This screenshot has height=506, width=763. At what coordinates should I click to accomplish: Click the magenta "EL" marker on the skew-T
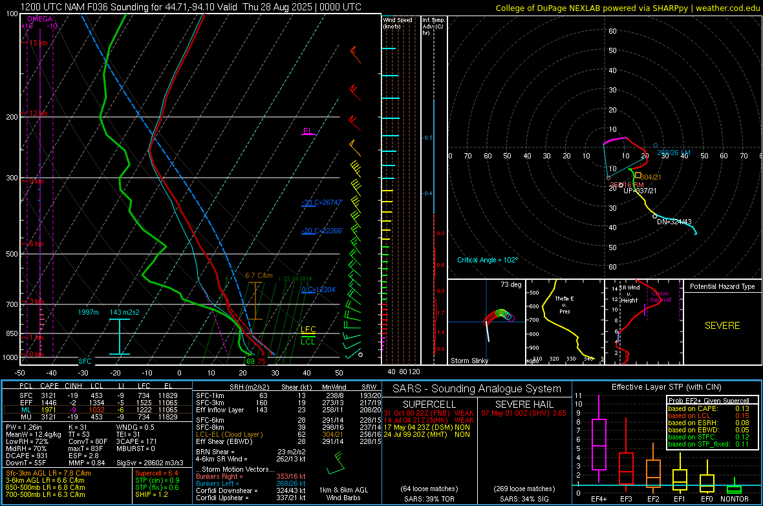[308, 131]
